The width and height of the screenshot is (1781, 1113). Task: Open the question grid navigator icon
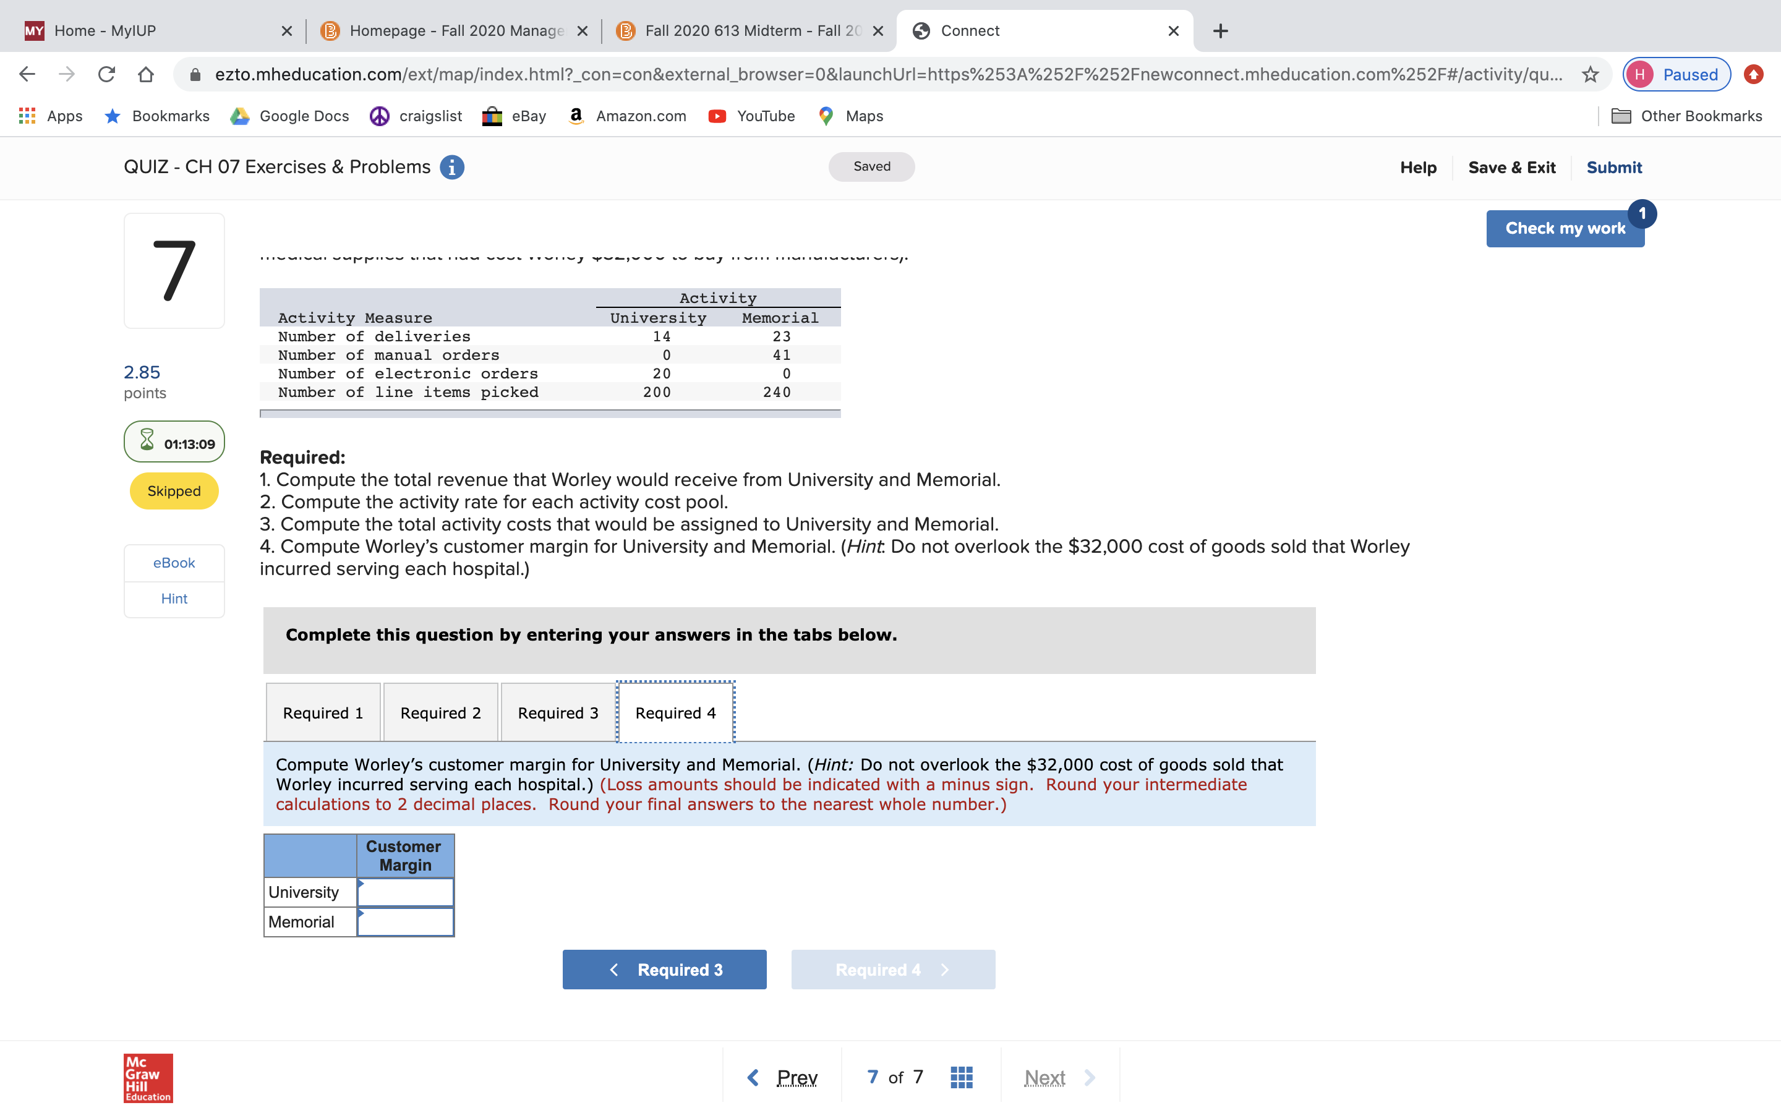coord(961,1077)
